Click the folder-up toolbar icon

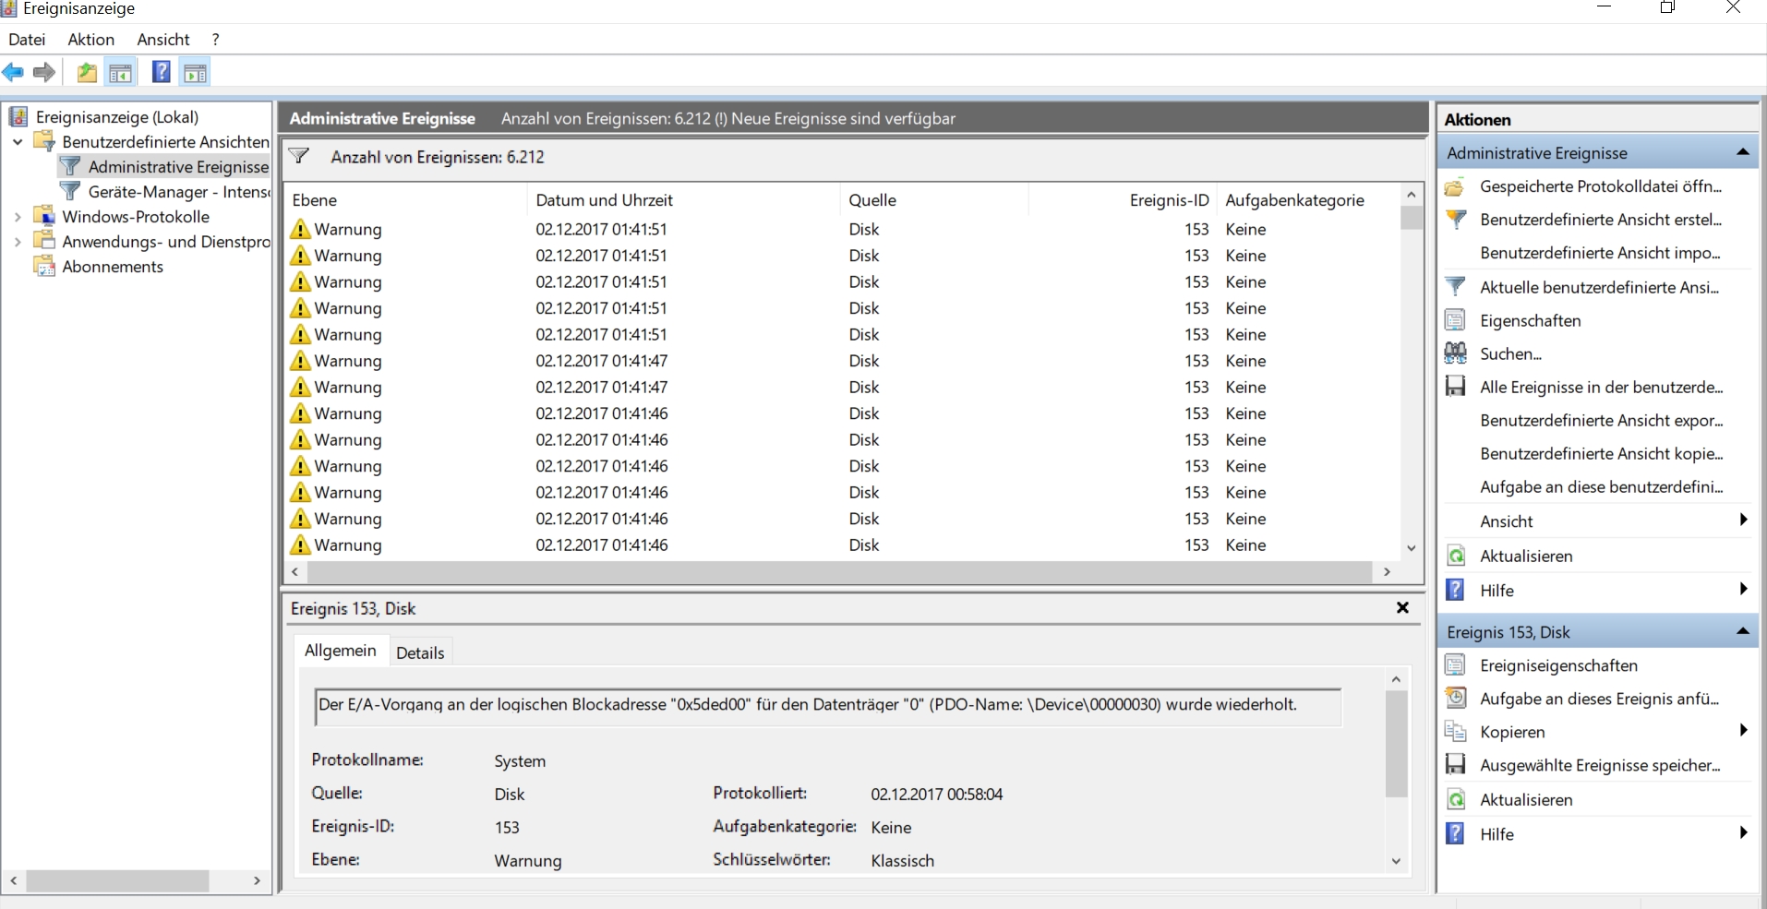pos(87,72)
